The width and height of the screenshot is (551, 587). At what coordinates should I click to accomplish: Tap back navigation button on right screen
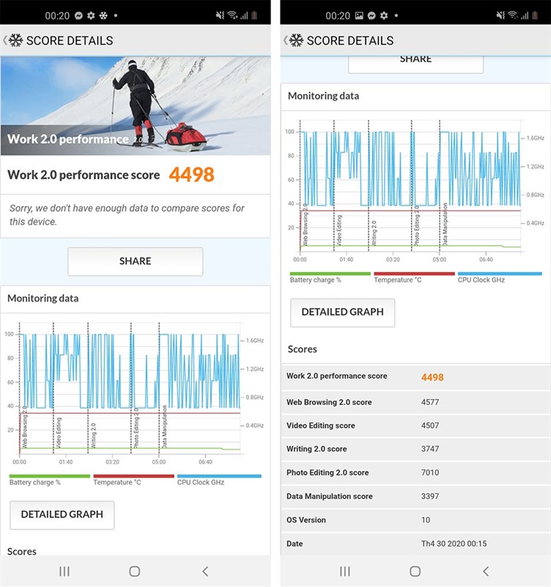(x=486, y=572)
